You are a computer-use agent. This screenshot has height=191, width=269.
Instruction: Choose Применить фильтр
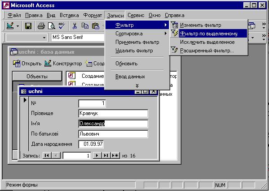click(137, 42)
